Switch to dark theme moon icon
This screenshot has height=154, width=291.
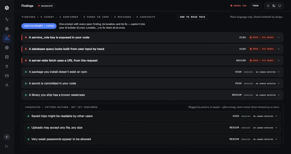pyautogui.click(x=274, y=6)
